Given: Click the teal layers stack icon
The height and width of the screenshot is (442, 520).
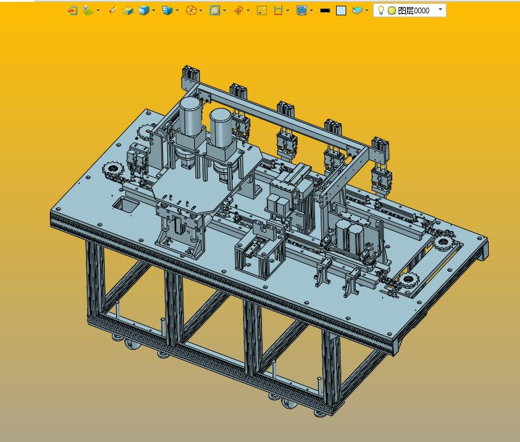Looking at the screenshot, I should click(x=357, y=11).
